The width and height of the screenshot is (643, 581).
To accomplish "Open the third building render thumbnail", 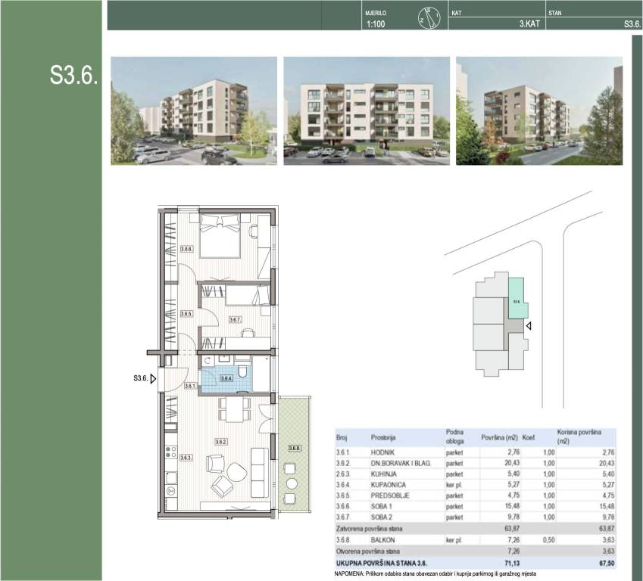I will pyautogui.click(x=538, y=110).
